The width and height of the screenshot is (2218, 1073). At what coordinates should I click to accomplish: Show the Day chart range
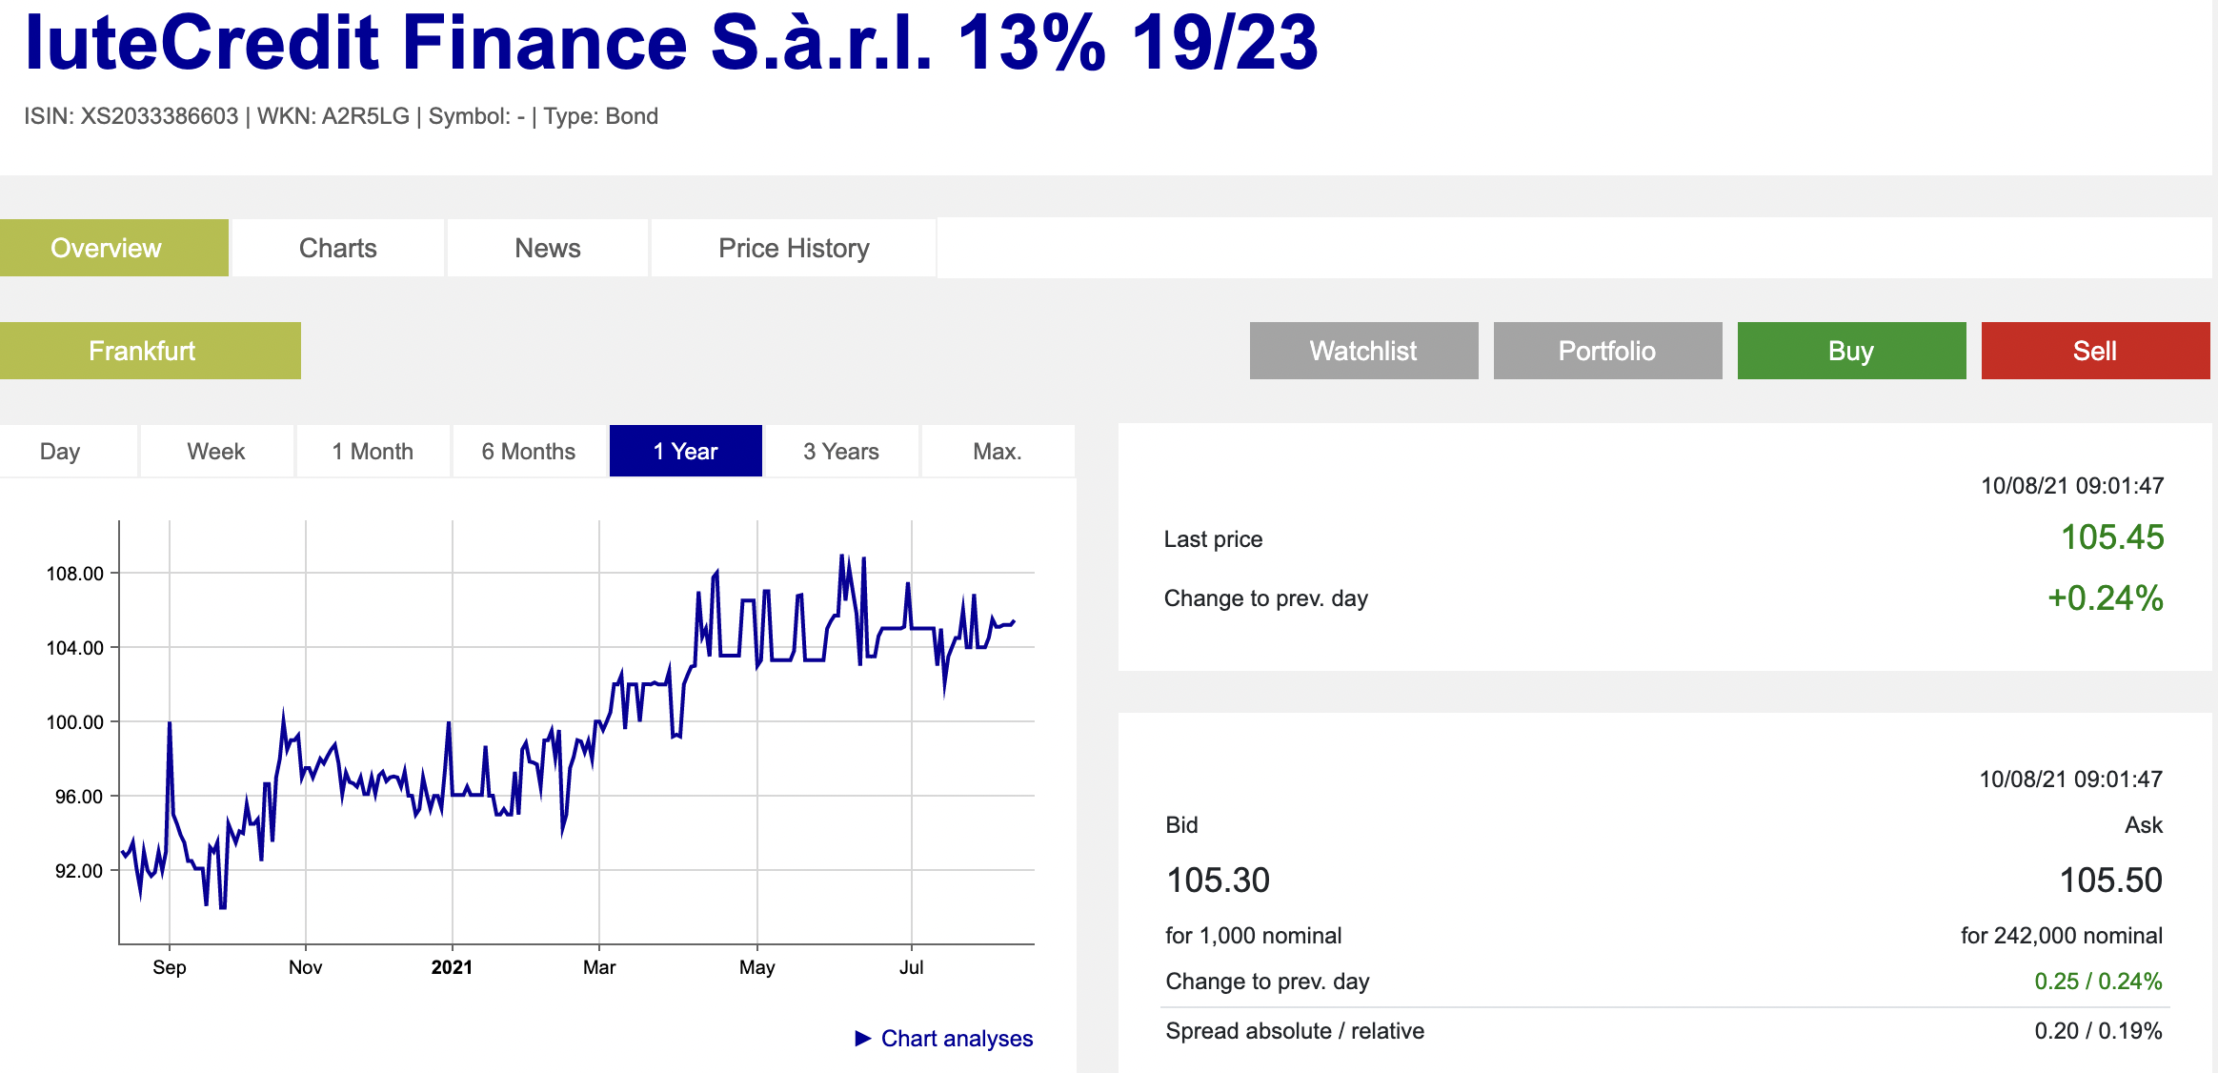pos(69,451)
